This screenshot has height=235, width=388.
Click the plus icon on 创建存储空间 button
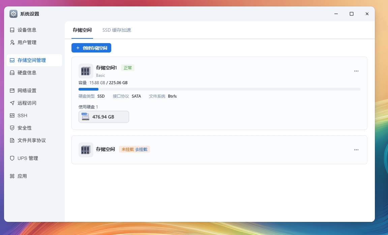point(78,48)
